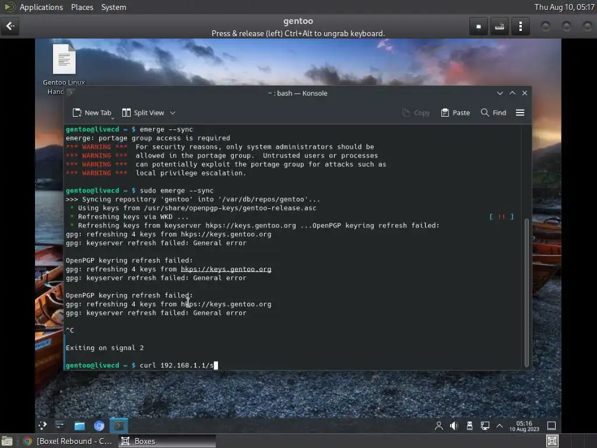Open the Boxes three-dot menu
The image size is (597, 448).
point(520,26)
